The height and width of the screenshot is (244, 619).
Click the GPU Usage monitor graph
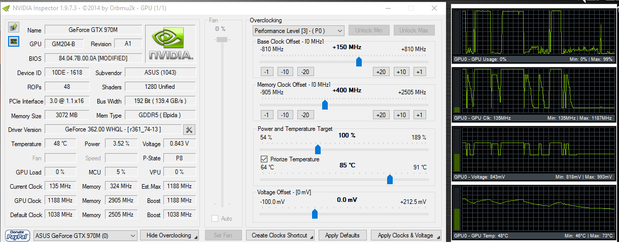click(x=533, y=35)
